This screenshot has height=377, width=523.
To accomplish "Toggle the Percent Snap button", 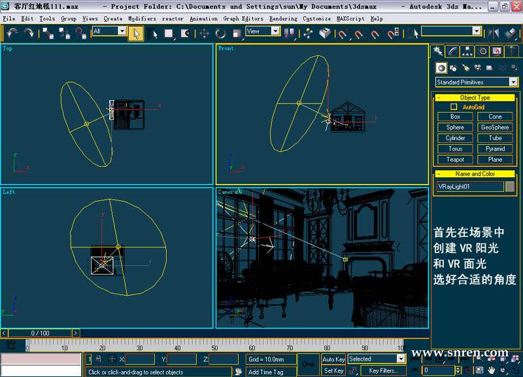I will coord(375,33).
